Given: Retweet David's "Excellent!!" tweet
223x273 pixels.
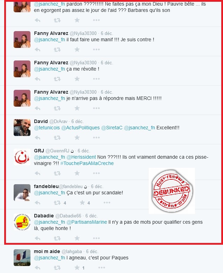Looking at the screenshot, I should tap(57, 138).
